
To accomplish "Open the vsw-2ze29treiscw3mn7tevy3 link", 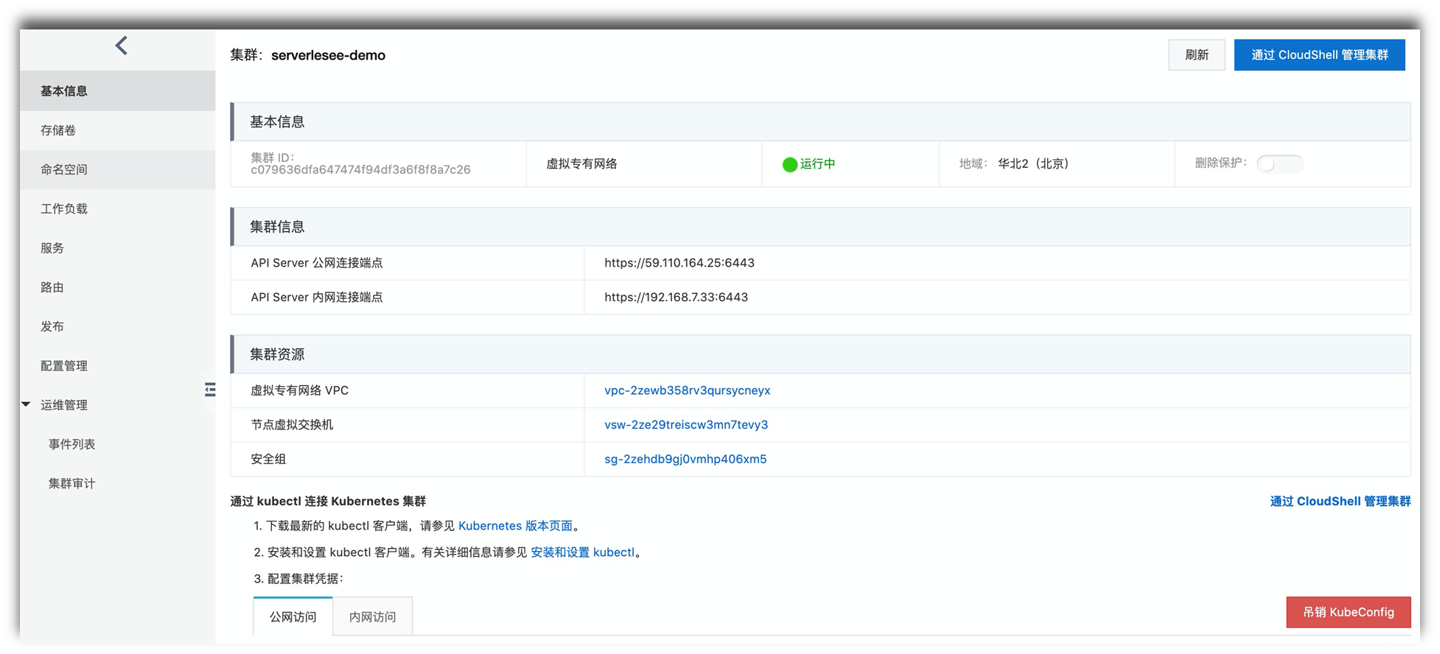I will [686, 425].
